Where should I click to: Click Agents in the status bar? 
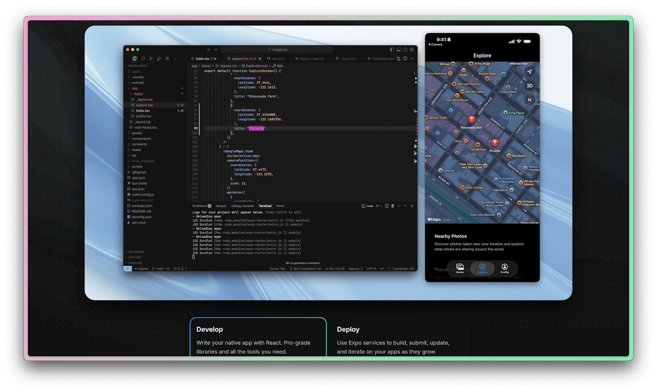click(x=141, y=269)
